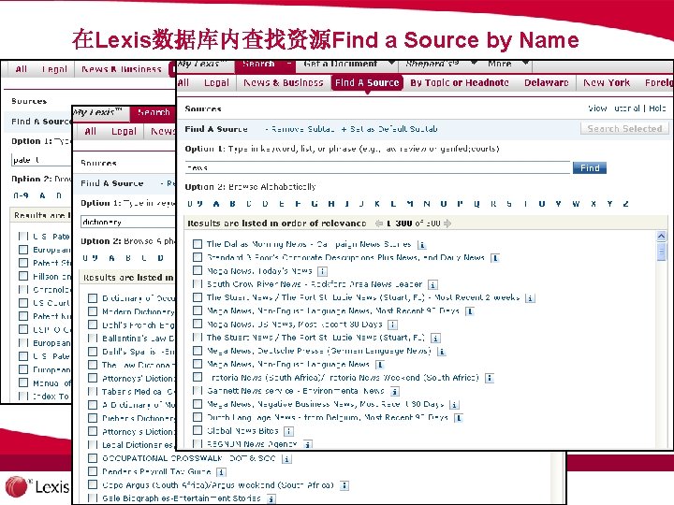Image resolution: width=674 pixels, height=505 pixels.
Task: Open info icon for Non-English News Most Recent 90 Days
Action: (470, 311)
